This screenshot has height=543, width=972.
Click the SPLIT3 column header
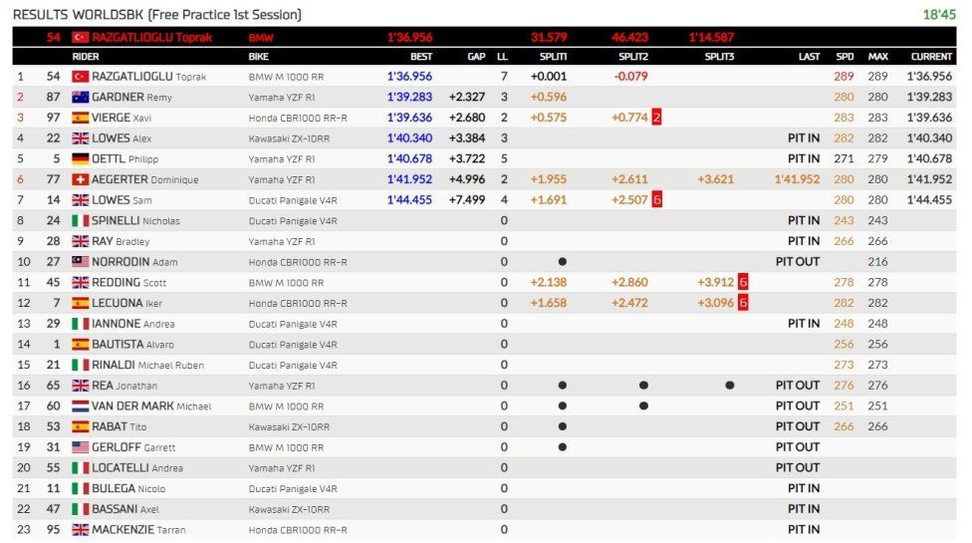coord(719,57)
